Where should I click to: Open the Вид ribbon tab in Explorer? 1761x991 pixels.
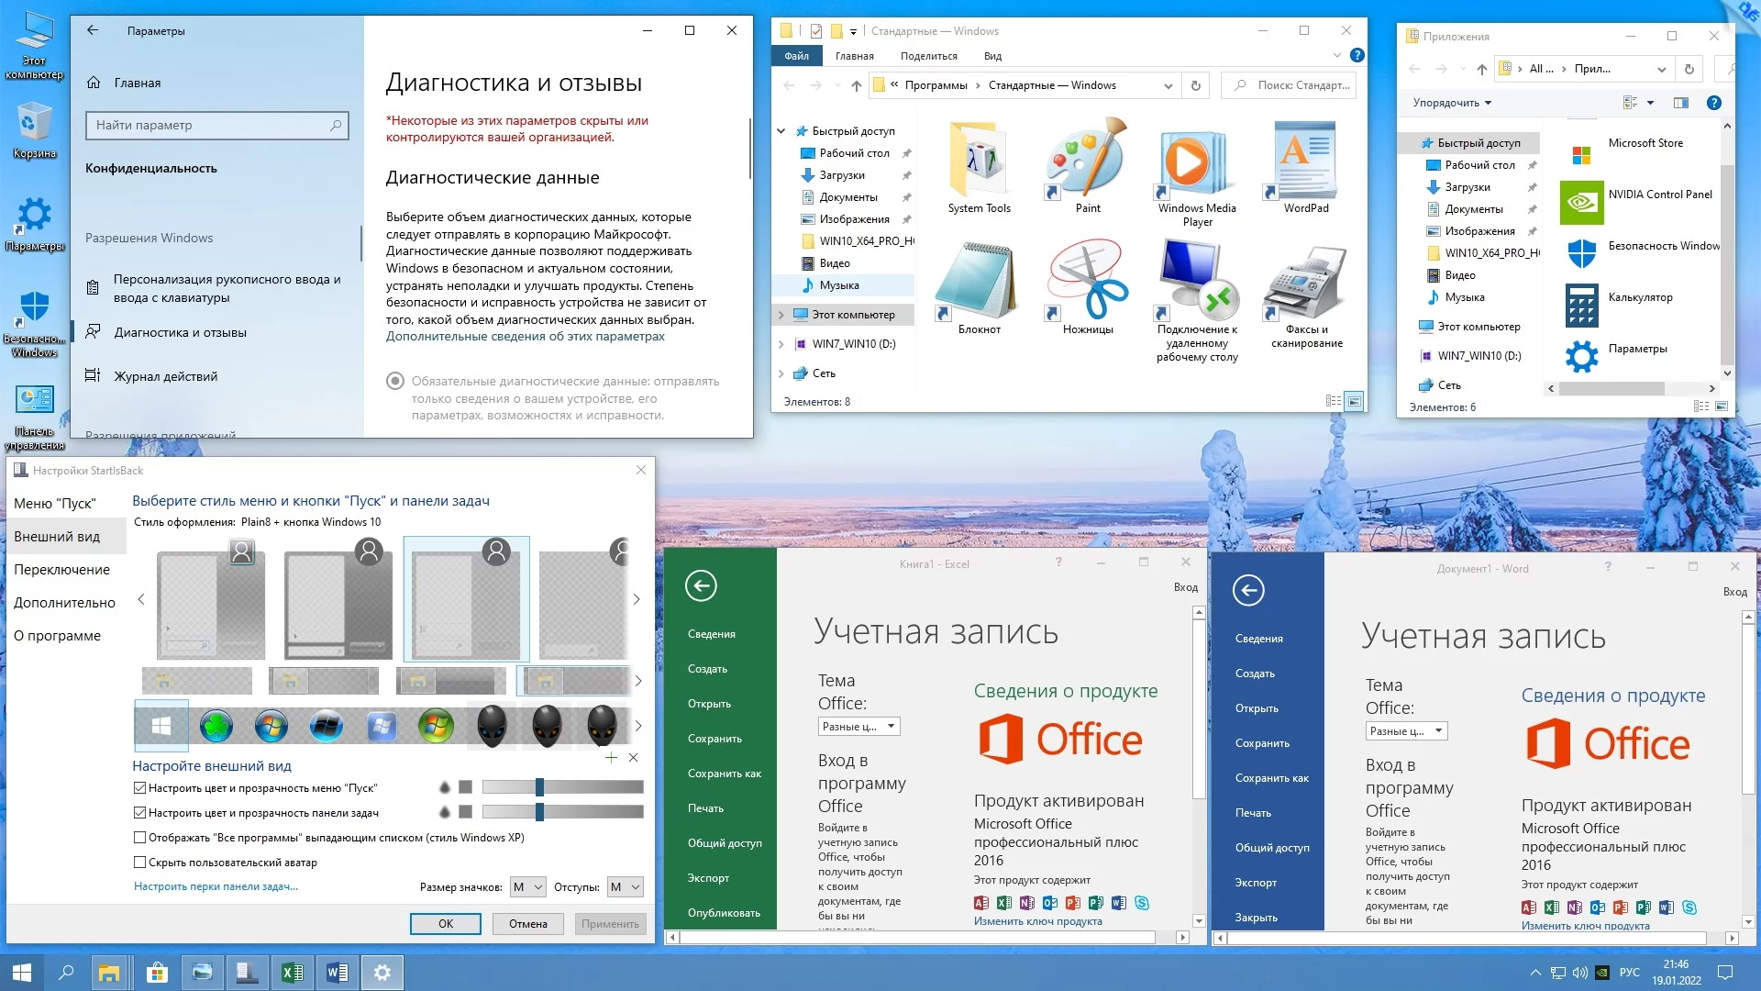click(x=992, y=56)
